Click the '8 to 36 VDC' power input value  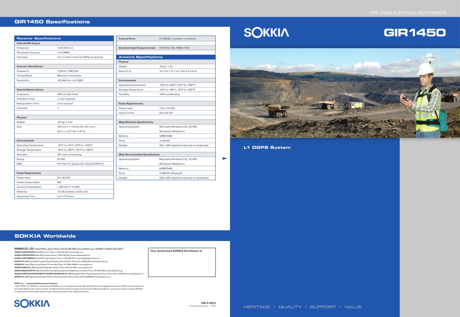64,178
